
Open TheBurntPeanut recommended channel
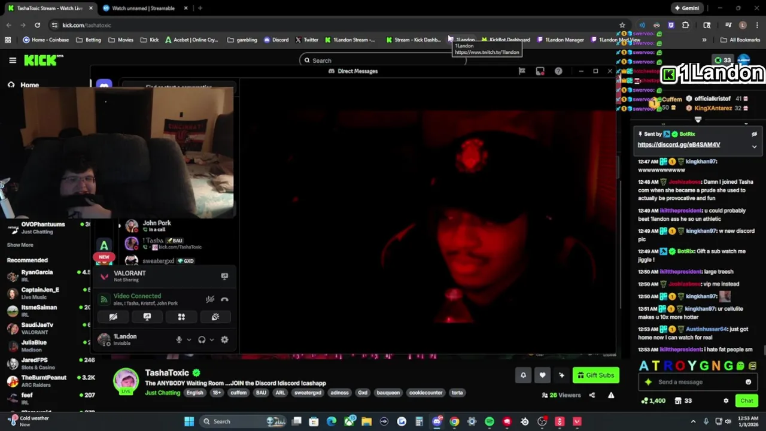[x=45, y=381]
